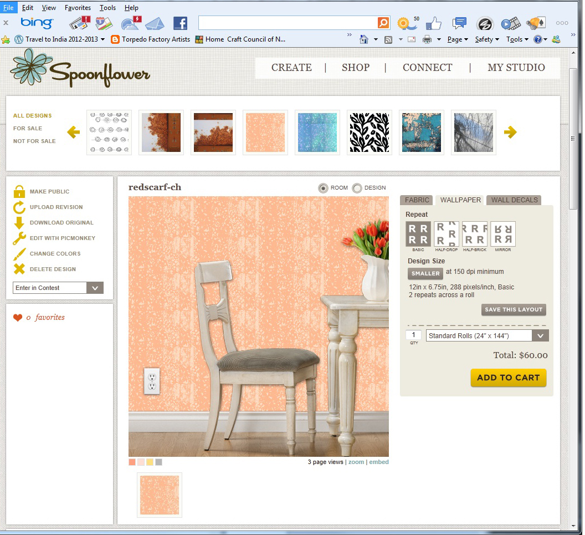Screen dimensions: 585x535
Task: Open the Enter in Contest dropdown
Action: [x=95, y=288]
